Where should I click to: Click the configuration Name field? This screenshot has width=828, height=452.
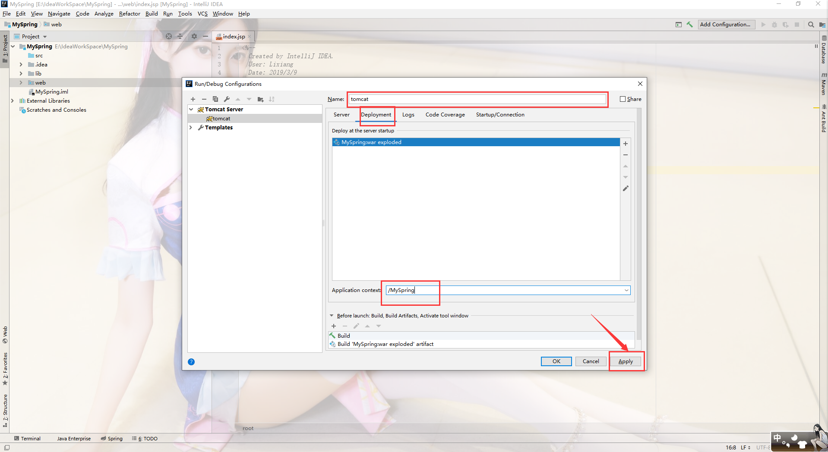(477, 99)
